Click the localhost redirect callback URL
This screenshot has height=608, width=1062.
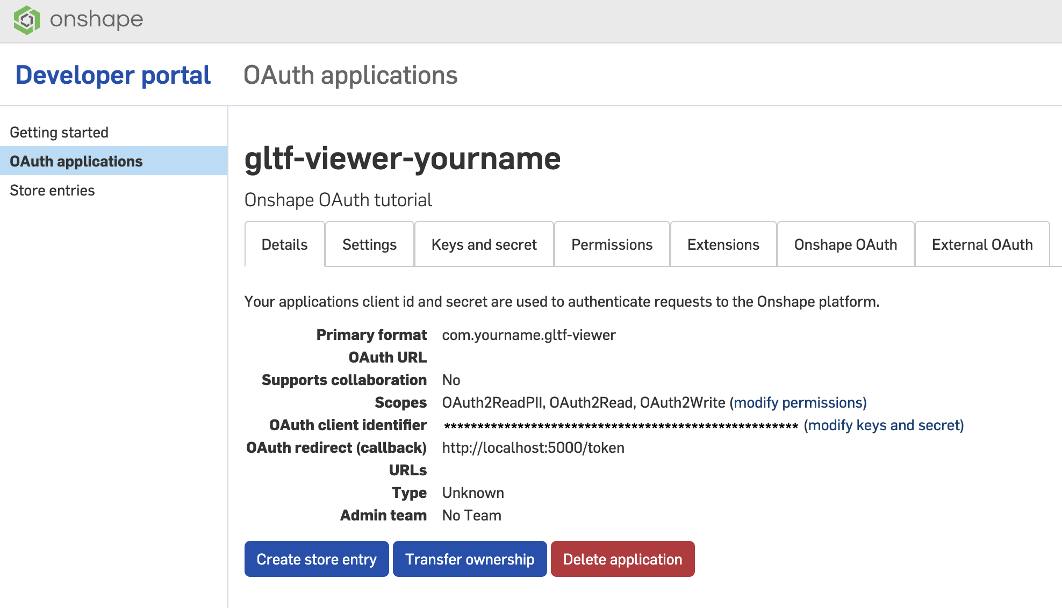click(x=533, y=447)
